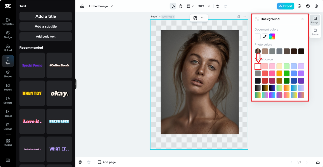Click Add a title button
Image resolution: width=323 pixels, height=167 pixels.
coord(46,16)
